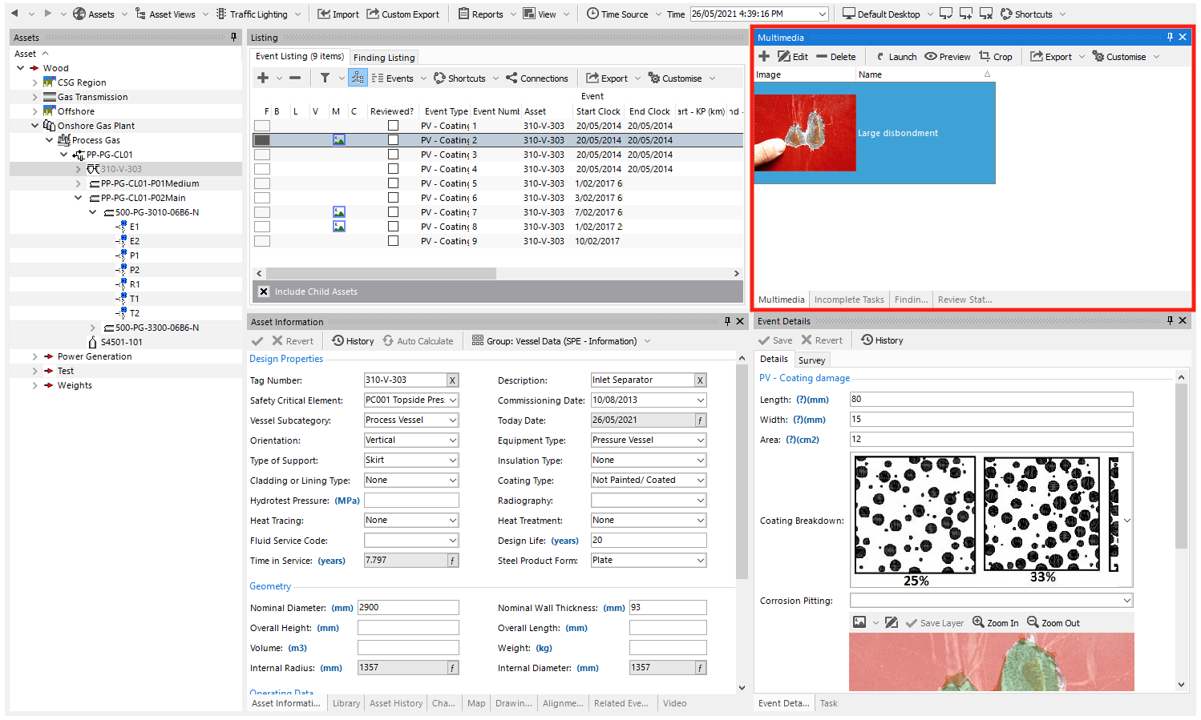Click the Launch icon in Multimedia panel
Image resolution: width=1201 pixels, height=720 pixels.
(880, 57)
